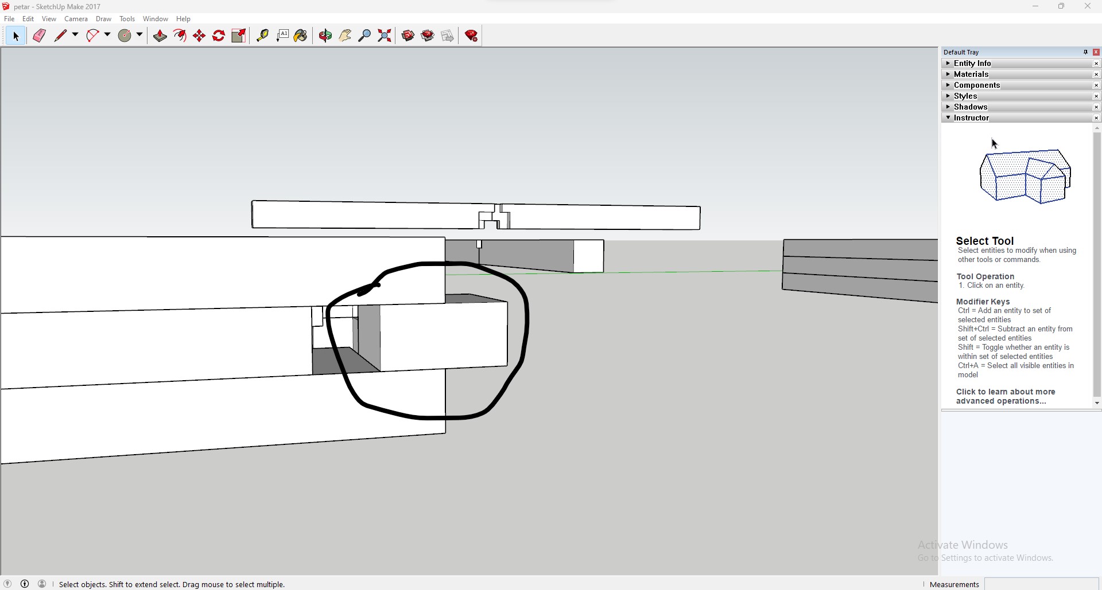Image resolution: width=1102 pixels, height=590 pixels.
Task: Click the 'Modifier Keys' heading
Action: [x=983, y=302]
